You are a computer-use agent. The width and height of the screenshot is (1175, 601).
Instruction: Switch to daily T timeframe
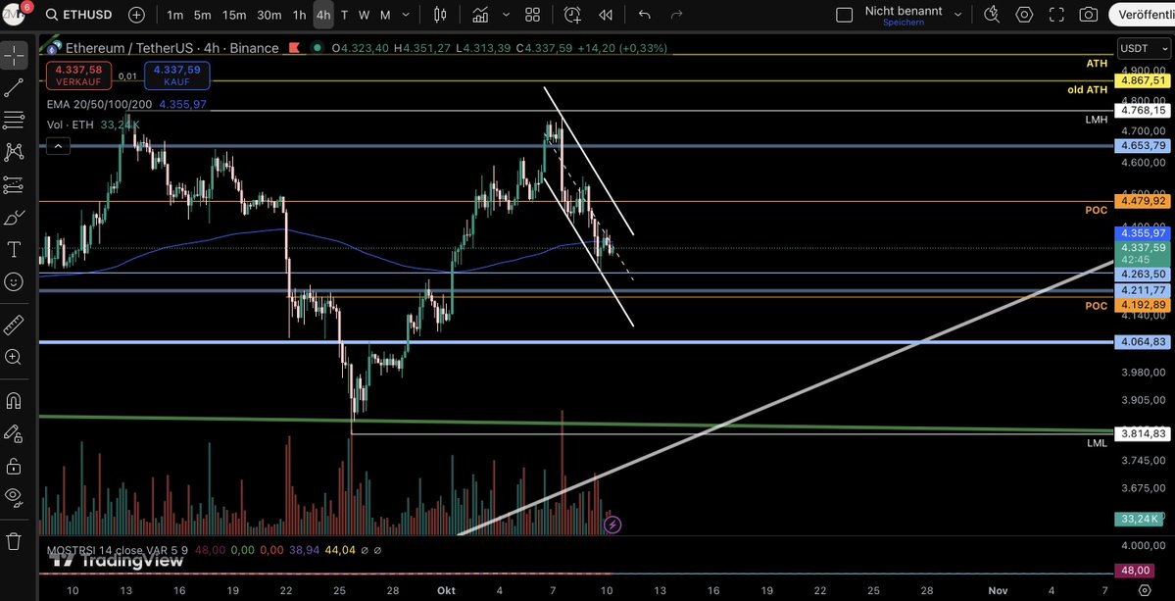(344, 15)
